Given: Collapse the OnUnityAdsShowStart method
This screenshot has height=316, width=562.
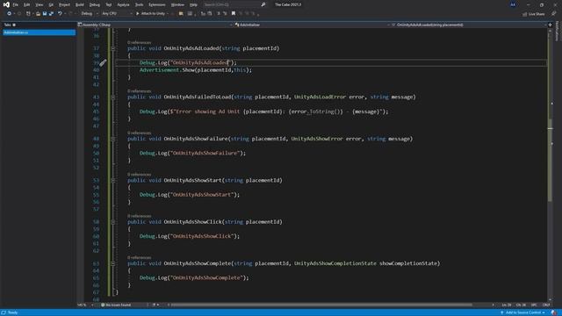Looking at the screenshot, I should tap(113, 180).
